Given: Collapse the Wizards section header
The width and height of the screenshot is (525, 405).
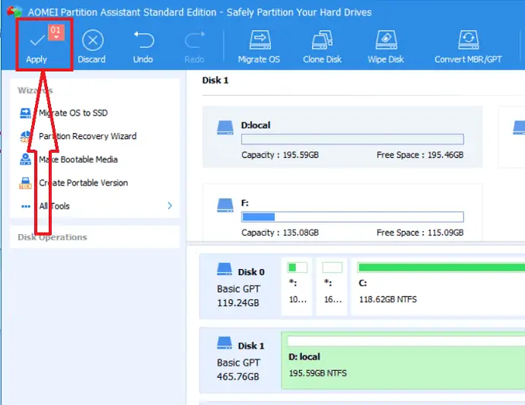Looking at the screenshot, I should tap(35, 90).
